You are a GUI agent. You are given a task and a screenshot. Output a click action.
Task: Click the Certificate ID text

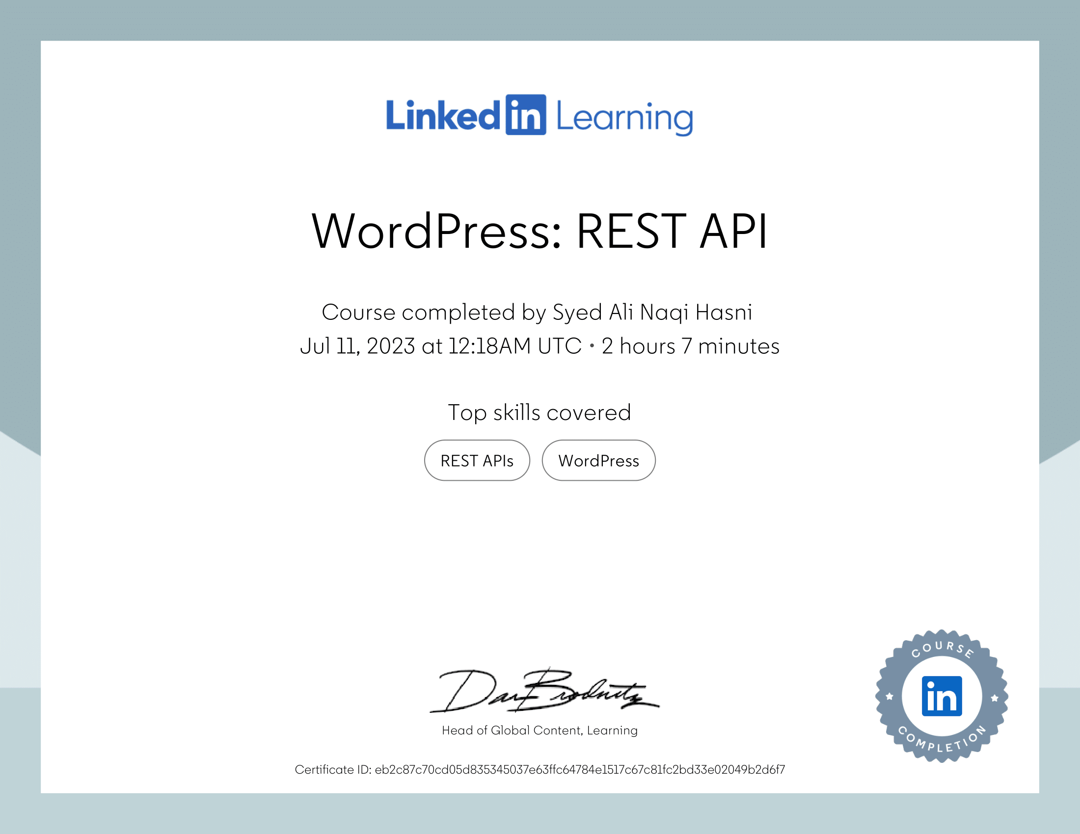pos(540,769)
